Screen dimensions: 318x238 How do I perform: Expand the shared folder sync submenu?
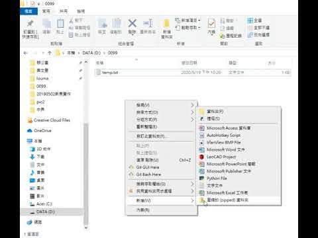coord(161,191)
